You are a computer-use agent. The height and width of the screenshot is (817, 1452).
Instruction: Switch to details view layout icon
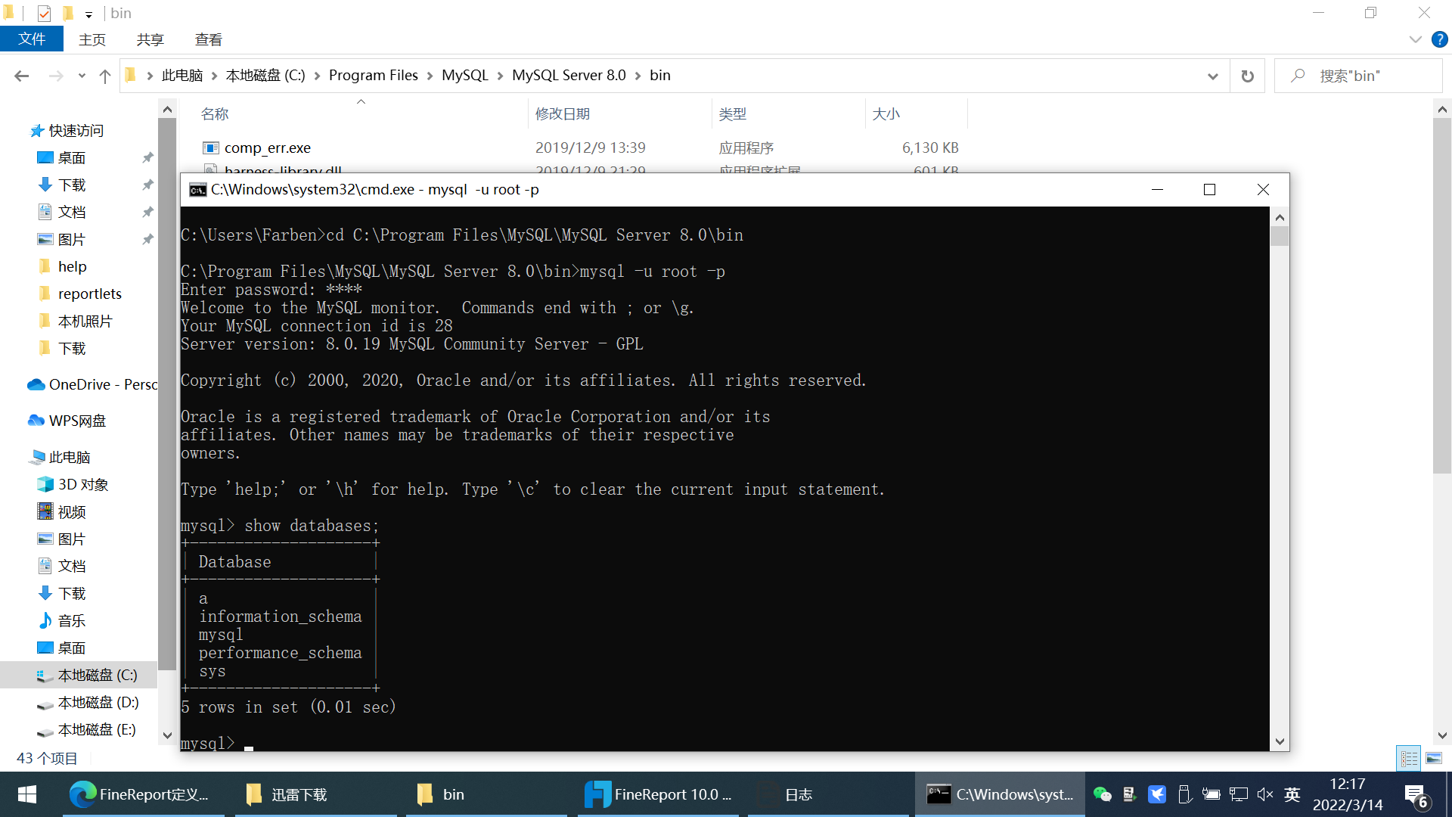[1409, 757]
